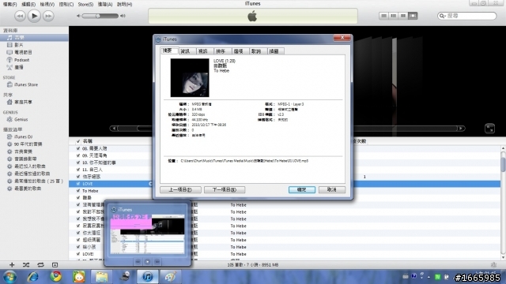Uncheck song 超級瑪麗
The width and height of the screenshot is (506, 284).
pyautogui.click(x=78, y=240)
